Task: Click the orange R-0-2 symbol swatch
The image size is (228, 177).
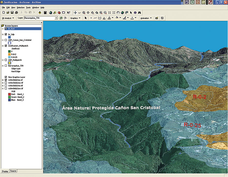Action: tap(9, 54)
